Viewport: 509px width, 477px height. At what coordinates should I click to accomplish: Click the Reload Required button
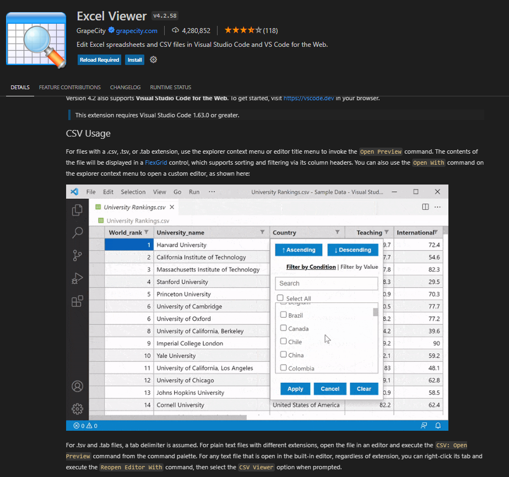(99, 59)
